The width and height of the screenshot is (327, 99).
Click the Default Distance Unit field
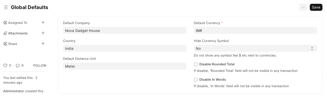[x=125, y=66]
